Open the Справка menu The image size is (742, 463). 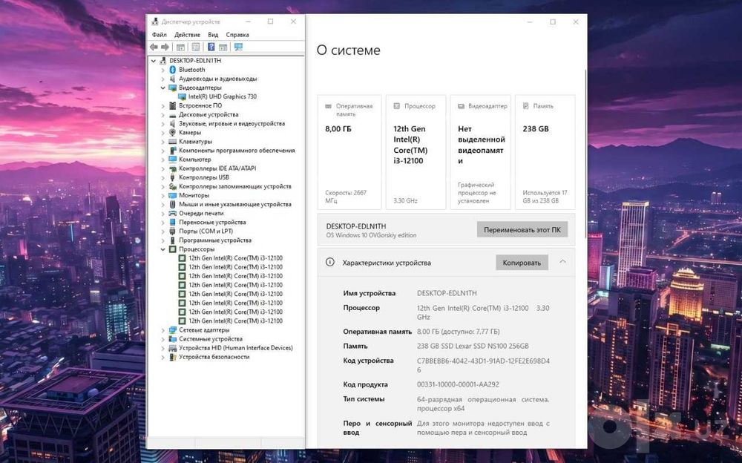click(237, 35)
